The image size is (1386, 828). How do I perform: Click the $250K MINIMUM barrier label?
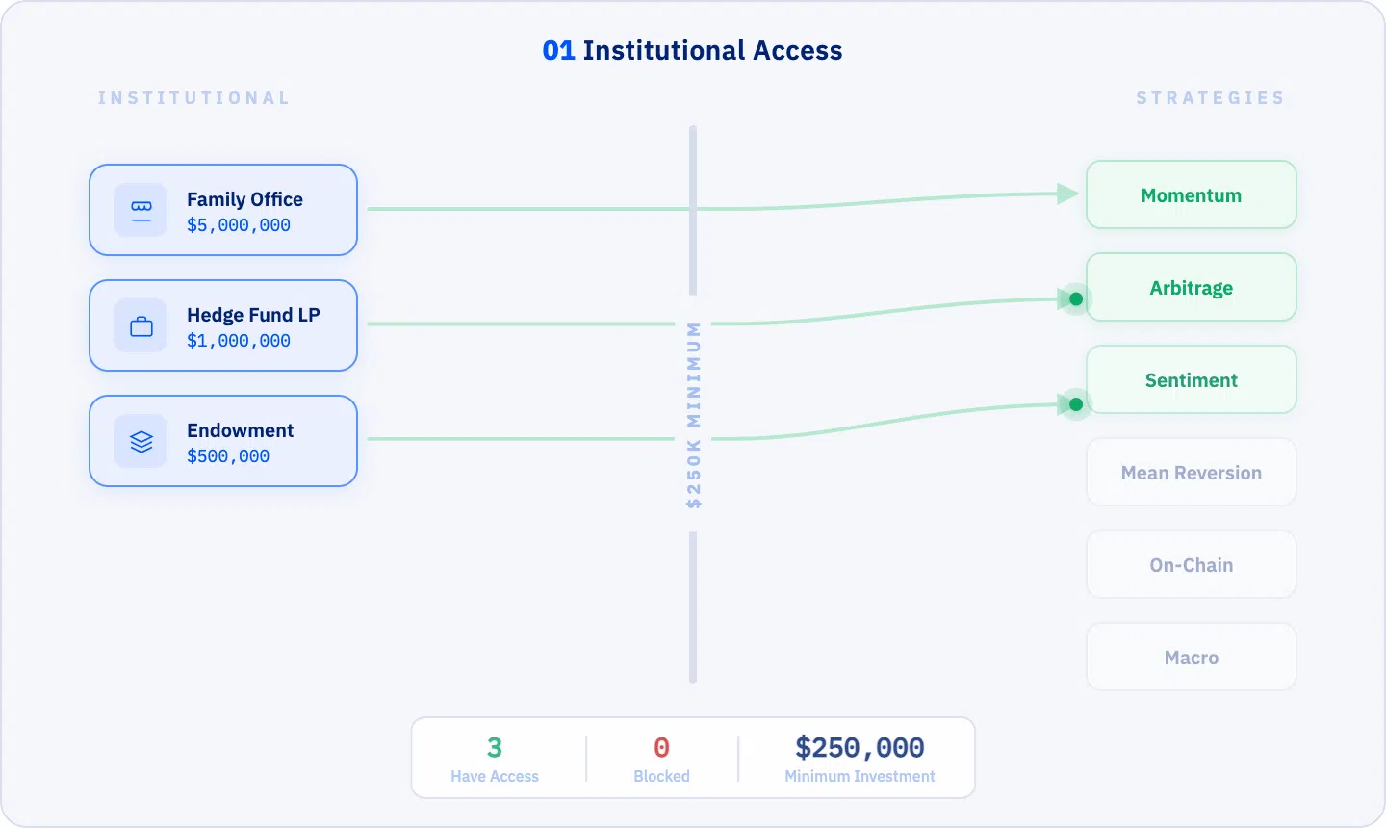[x=694, y=414]
